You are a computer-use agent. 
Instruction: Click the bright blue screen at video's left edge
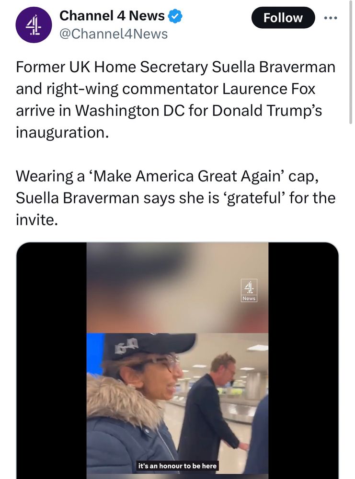tap(94, 354)
